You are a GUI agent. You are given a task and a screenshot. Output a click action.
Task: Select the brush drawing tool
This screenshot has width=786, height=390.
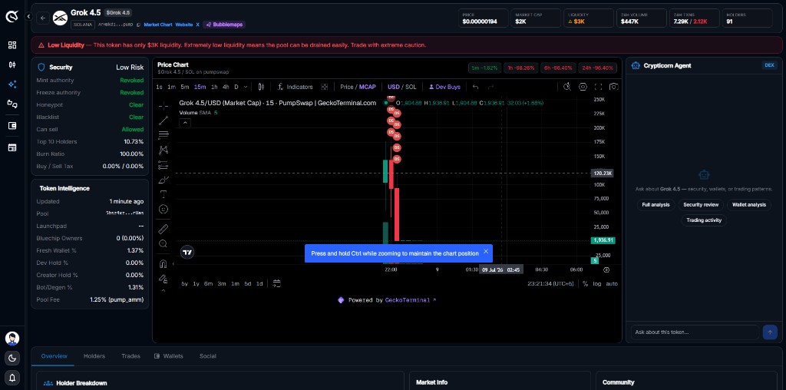coord(163,180)
